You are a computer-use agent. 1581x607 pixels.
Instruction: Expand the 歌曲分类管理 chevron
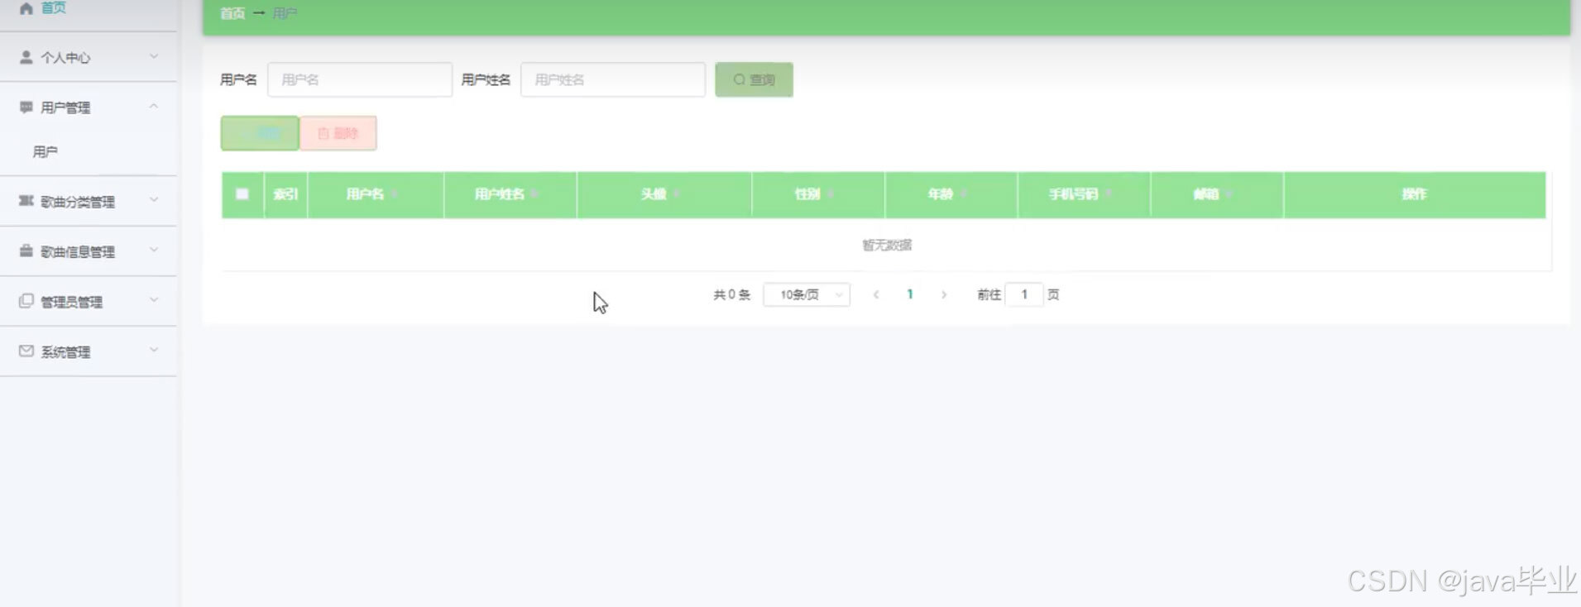pos(154,200)
